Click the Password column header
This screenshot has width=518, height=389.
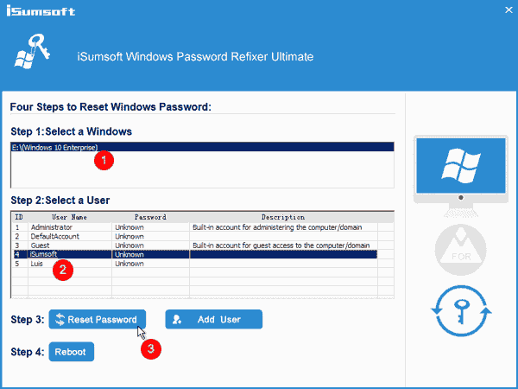(150, 217)
